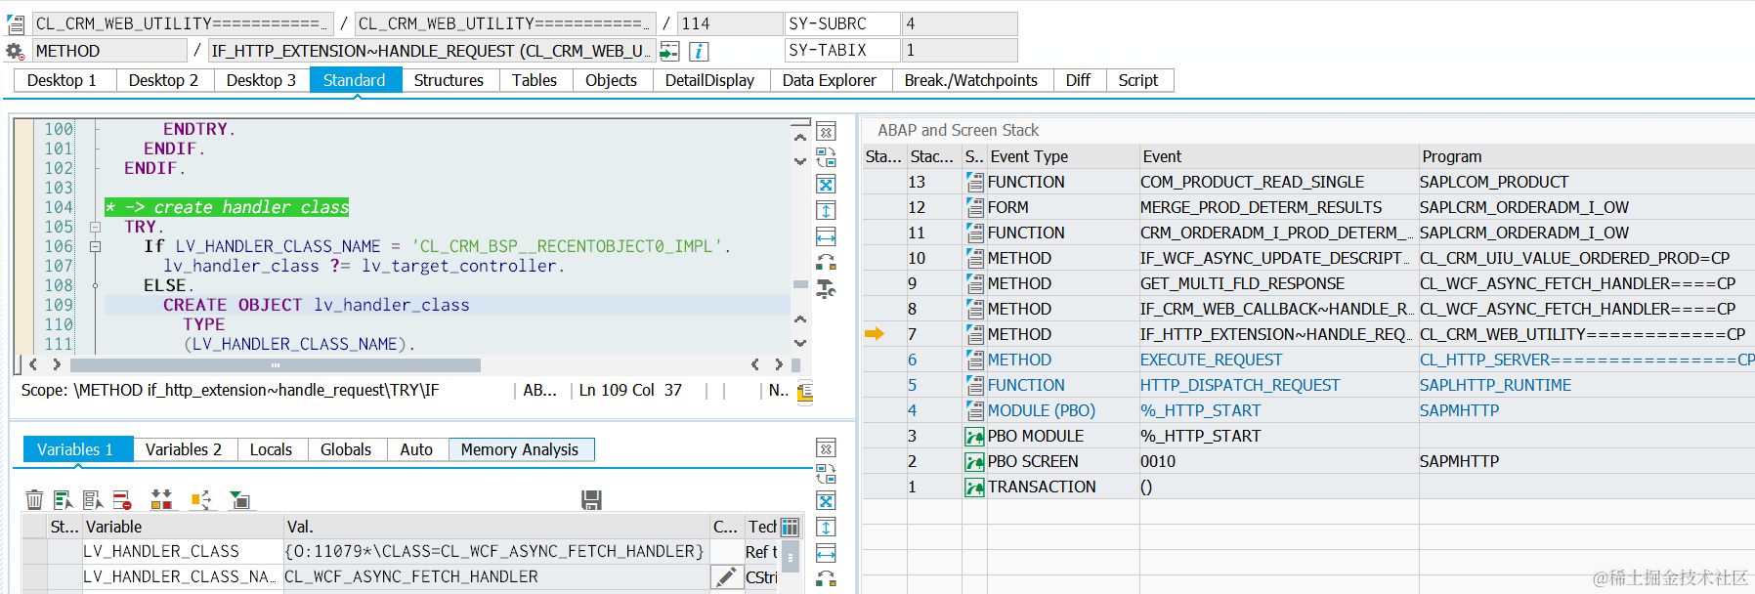Maximize source code tool horizontally
1755x594 pixels.
pyautogui.click(x=826, y=236)
